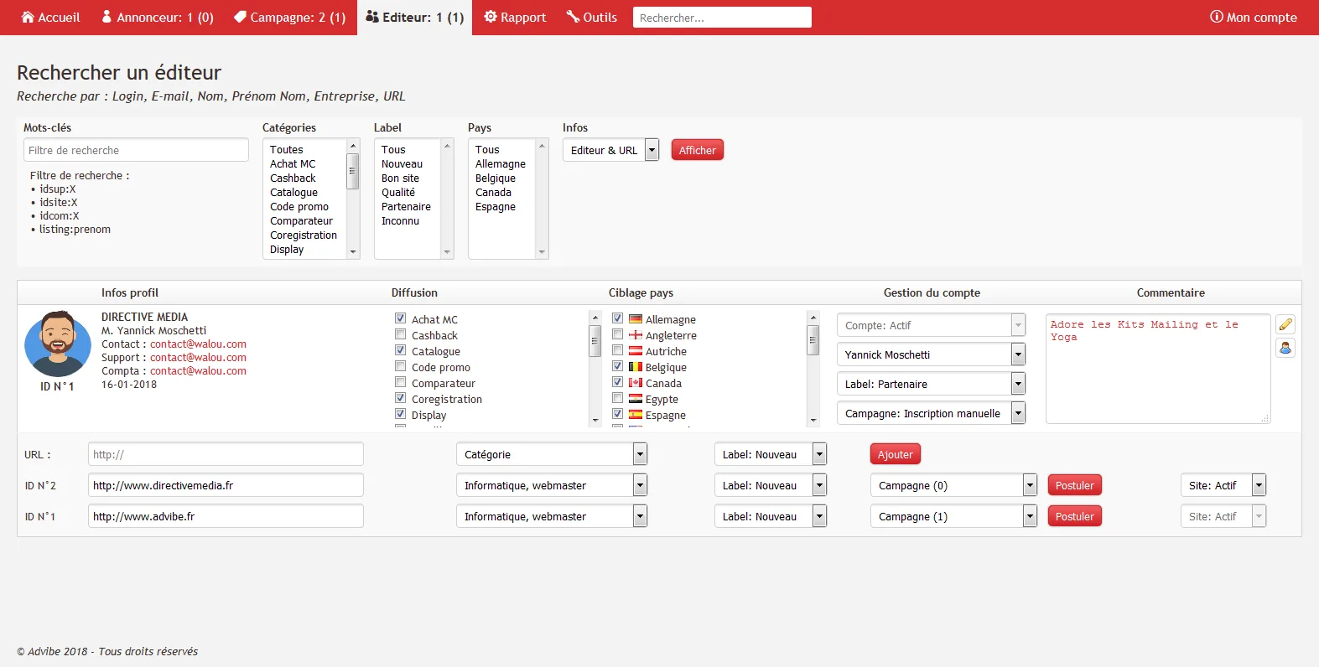1319x667 pixels.
Task: Open the Label: Partenaire dropdown
Action: [931, 384]
